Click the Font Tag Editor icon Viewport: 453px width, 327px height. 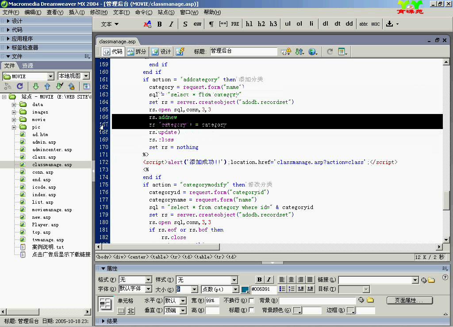coord(147,24)
